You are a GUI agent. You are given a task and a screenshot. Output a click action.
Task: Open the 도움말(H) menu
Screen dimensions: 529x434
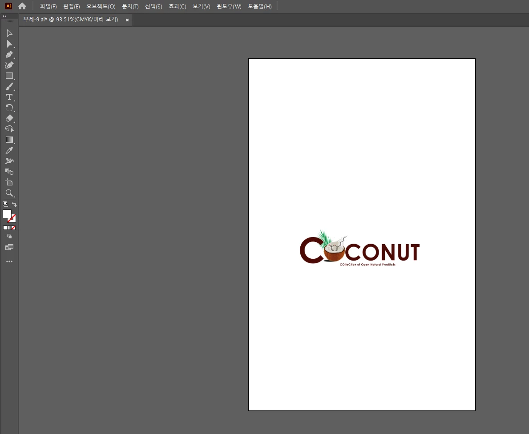coord(260,6)
